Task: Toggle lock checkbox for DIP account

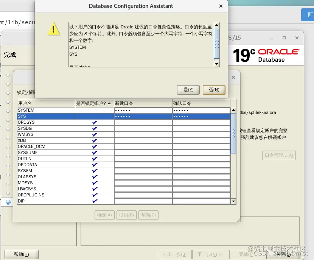Action: 95,201
